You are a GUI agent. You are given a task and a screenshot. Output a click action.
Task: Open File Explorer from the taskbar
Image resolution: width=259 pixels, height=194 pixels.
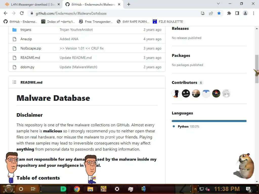[x=90, y=189]
